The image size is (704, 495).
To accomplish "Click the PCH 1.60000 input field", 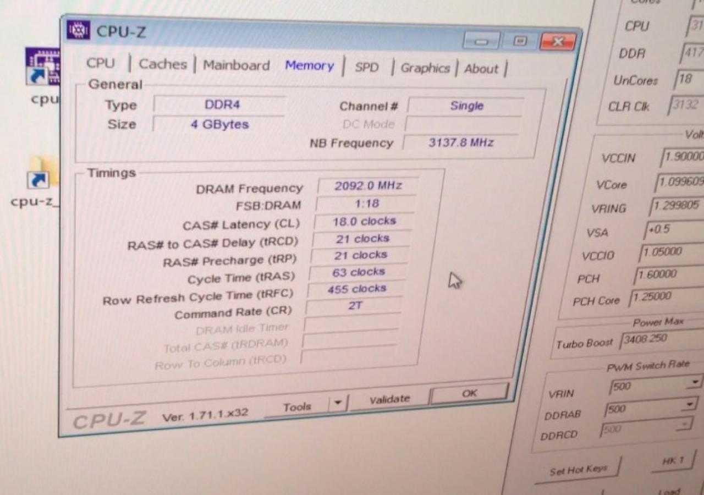I will point(668,274).
